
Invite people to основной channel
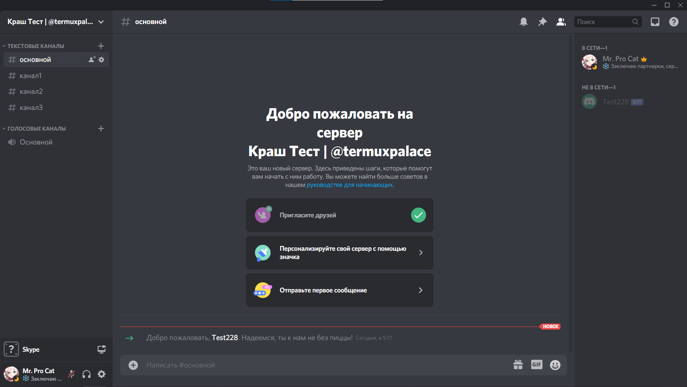click(x=92, y=60)
